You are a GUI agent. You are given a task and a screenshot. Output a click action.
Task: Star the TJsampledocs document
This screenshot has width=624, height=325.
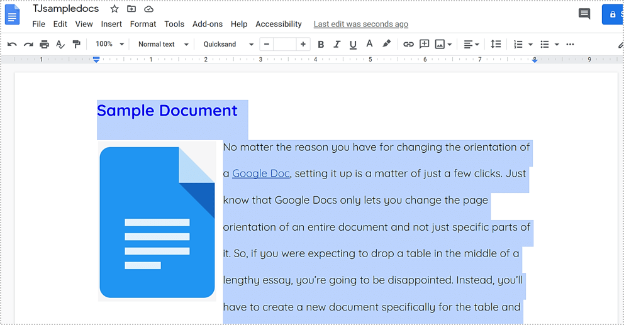(x=114, y=9)
